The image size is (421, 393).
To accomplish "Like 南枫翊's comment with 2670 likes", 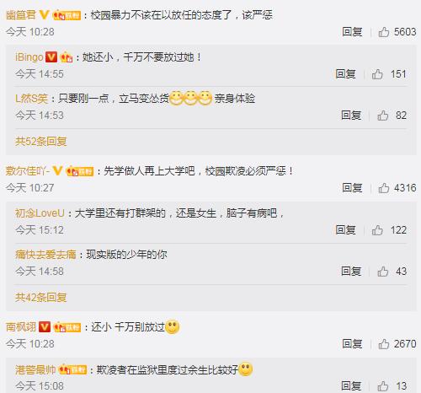I will click(x=383, y=344).
